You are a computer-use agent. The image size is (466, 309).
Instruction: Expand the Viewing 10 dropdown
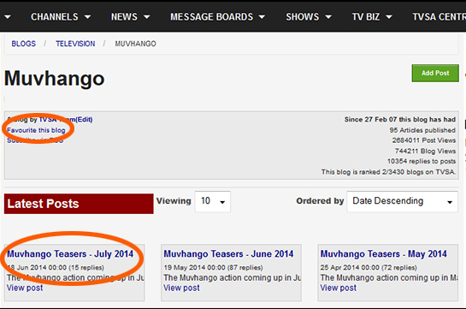pyautogui.click(x=213, y=201)
